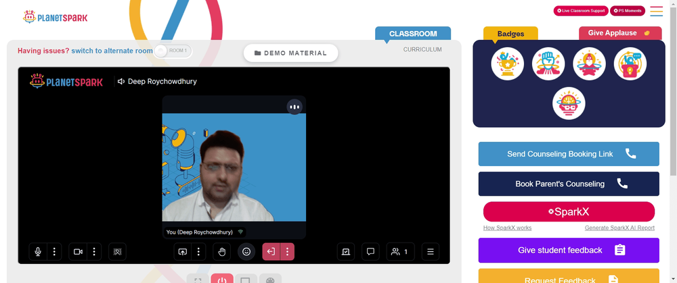Click the presenter's video thumbnail
This screenshot has width=677, height=283.
pos(234,167)
